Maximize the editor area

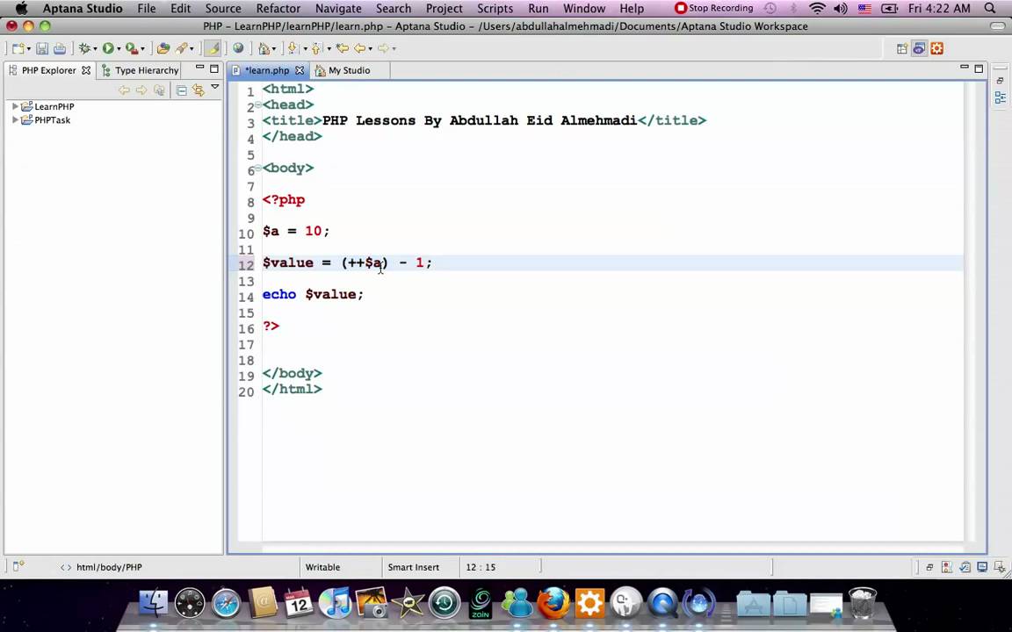pyautogui.click(x=979, y=68)
